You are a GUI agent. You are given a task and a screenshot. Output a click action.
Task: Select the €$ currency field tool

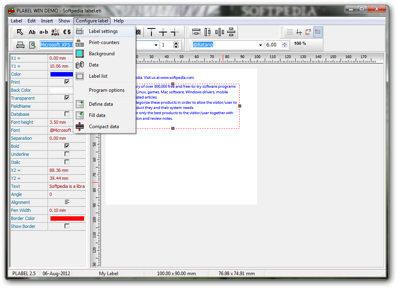(x=67, y=32)
